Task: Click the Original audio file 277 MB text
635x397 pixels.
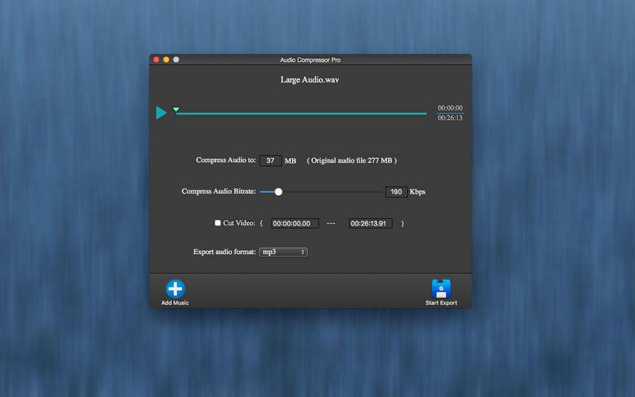Action: pyautogui.click(x=352, y=160)
